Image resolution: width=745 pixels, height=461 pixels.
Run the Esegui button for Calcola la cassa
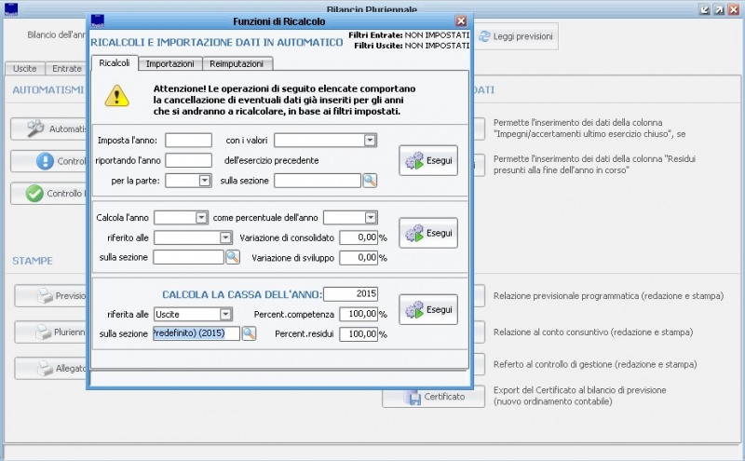428,309
